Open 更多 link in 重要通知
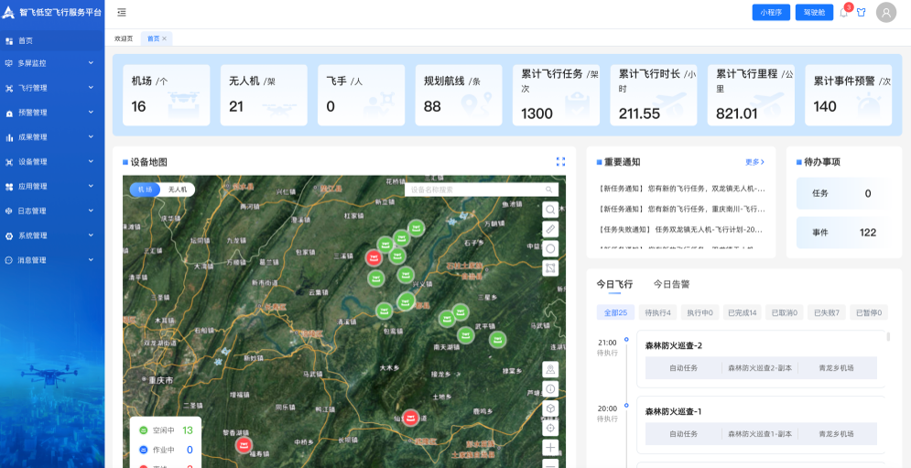 [754, 162]
